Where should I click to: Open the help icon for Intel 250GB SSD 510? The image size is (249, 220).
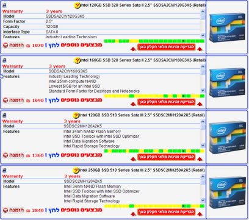(76, 171)
